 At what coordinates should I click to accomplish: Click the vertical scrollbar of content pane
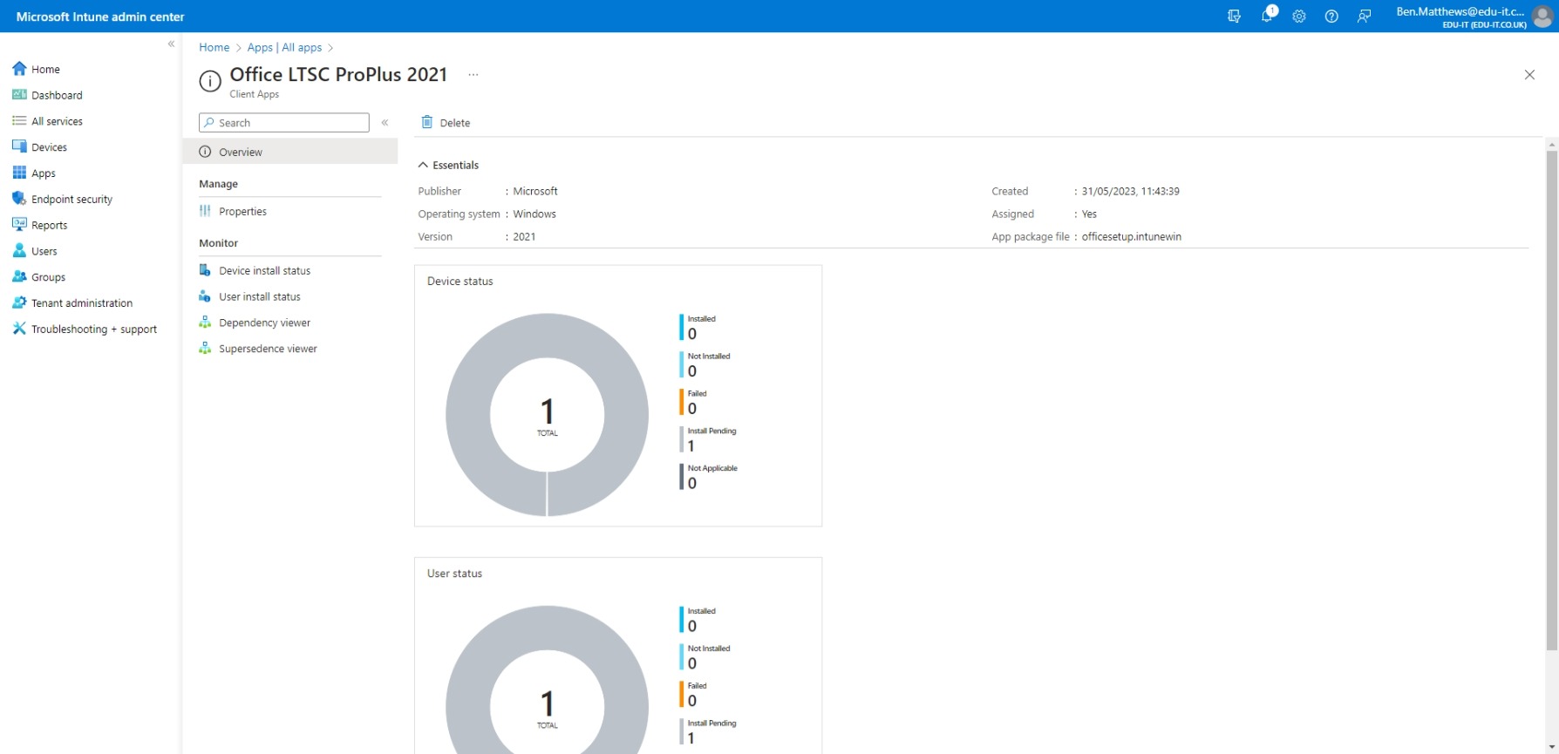point(1551,401)
